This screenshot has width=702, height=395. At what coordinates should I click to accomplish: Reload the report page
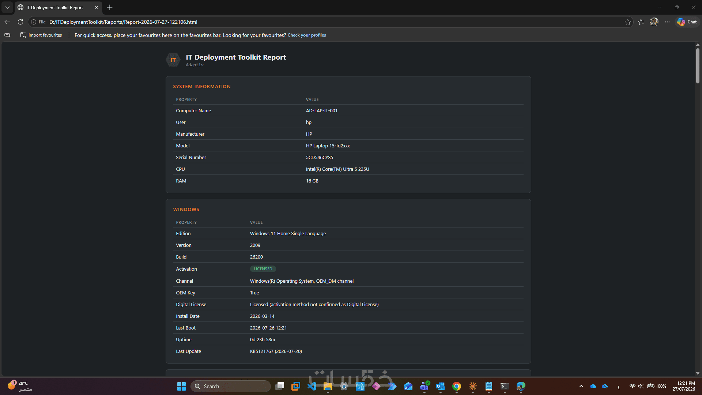point(20,22)
